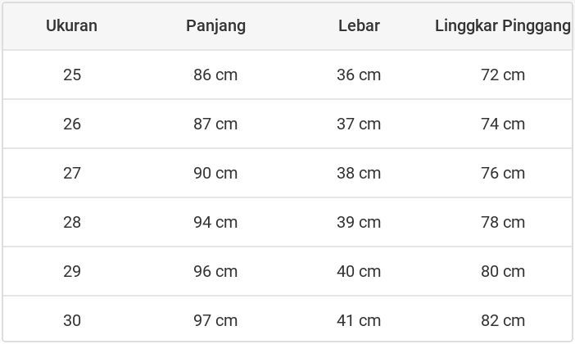Click the 39 cm width cell
The width and height of the screenshot is (575, 344).
[x=359, y=222]
